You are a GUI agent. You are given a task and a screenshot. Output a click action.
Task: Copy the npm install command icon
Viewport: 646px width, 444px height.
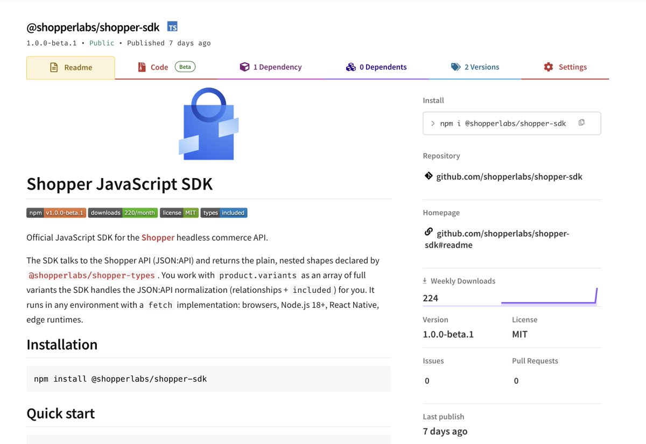[x=581, y=123]
